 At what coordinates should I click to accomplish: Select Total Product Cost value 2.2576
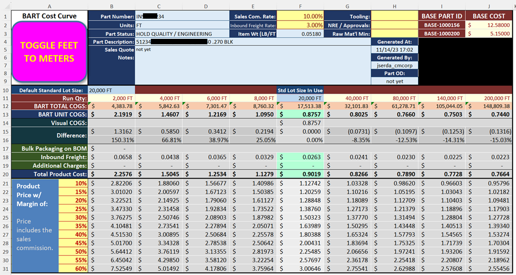112,174
